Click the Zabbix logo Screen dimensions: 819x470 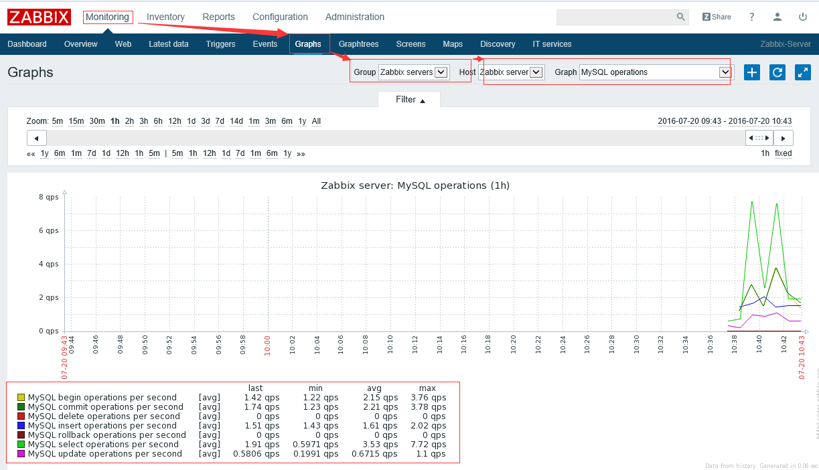38,17
